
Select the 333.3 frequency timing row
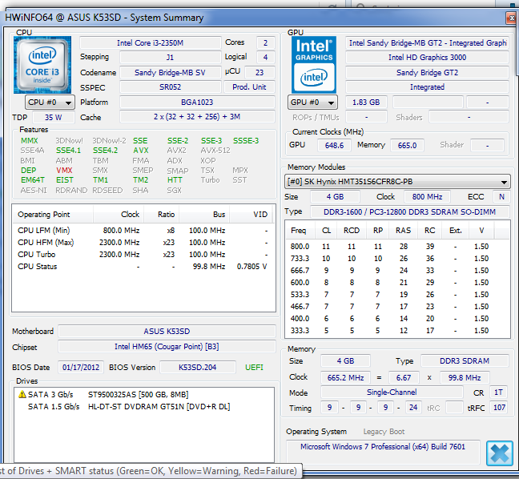[x=397, y=330]
